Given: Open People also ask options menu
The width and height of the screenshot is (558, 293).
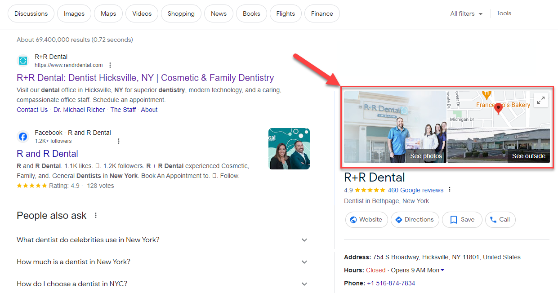Looking at the screenshot, I should click(96, 216).
